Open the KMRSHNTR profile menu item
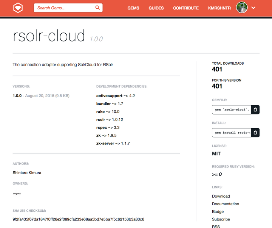Screen dimensions: 272x228 219,8
